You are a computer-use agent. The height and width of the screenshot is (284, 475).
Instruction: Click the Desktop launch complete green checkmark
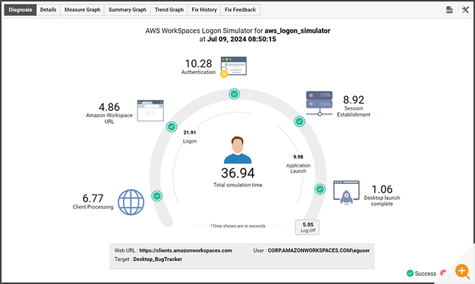click(320, 189)
